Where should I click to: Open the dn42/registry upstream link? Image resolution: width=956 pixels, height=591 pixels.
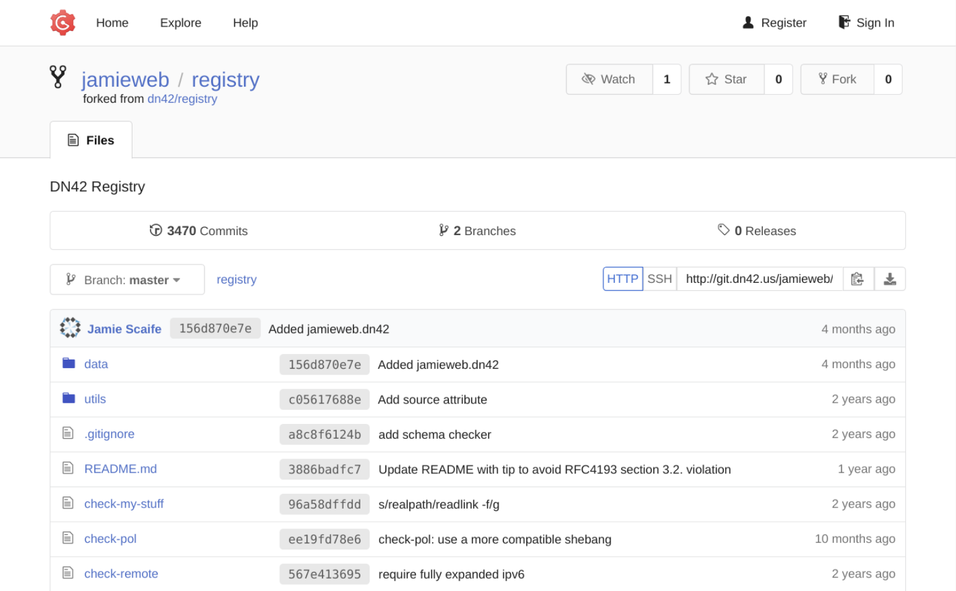pyautogui.click(x=182, y=99)
